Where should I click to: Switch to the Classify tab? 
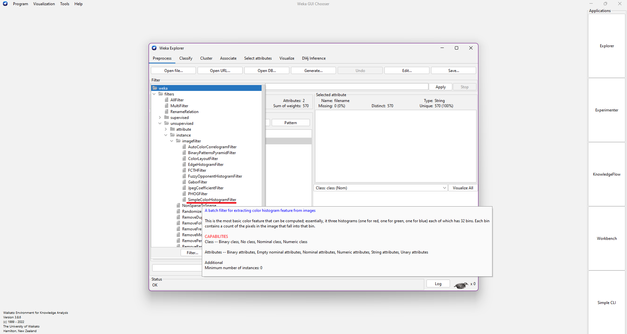pyautogui.click(x=185, y=58)
